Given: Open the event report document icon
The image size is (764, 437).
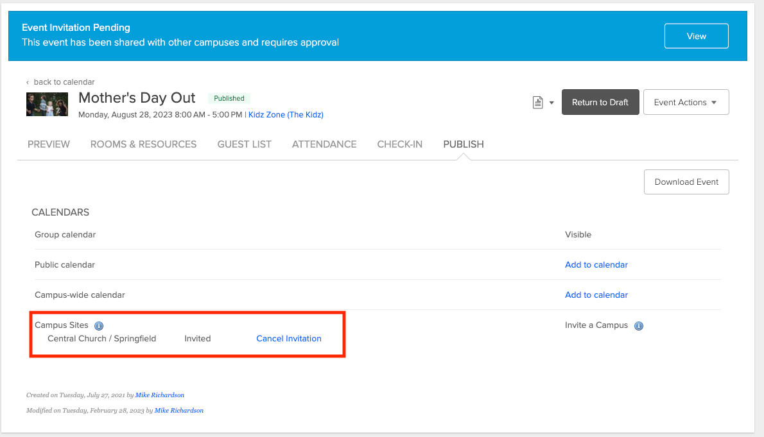Looking at the screenshot, I should tap(539, 102).
